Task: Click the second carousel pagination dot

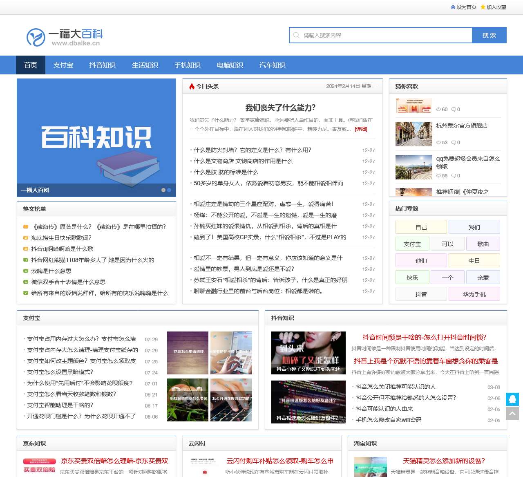Action: pyautogui.click(x=169, y=190)
